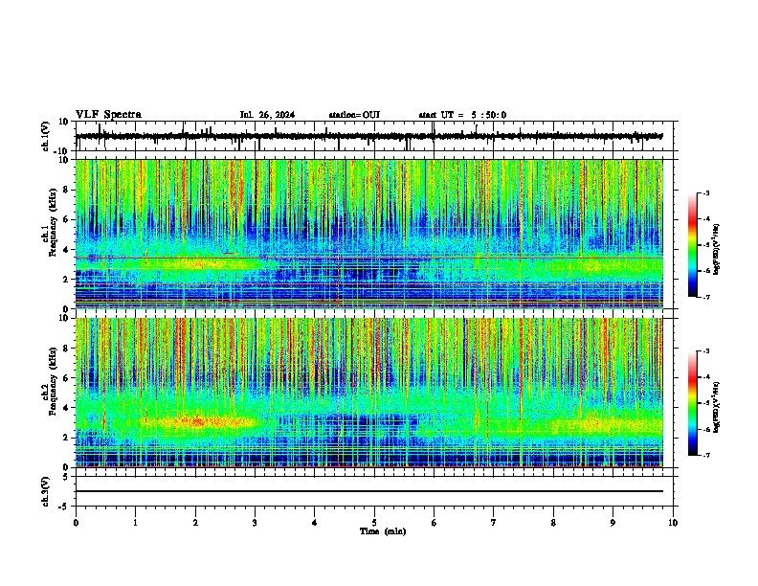The height and width of the screenshot is (586, 758).
Task: Click the ch.1 spectrogram color scale bar
Action: (693, 245)
